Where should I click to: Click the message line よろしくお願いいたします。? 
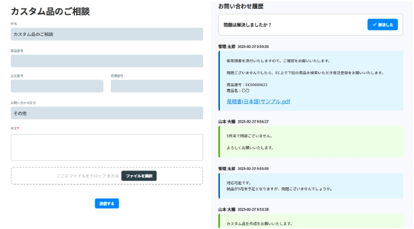250,148
